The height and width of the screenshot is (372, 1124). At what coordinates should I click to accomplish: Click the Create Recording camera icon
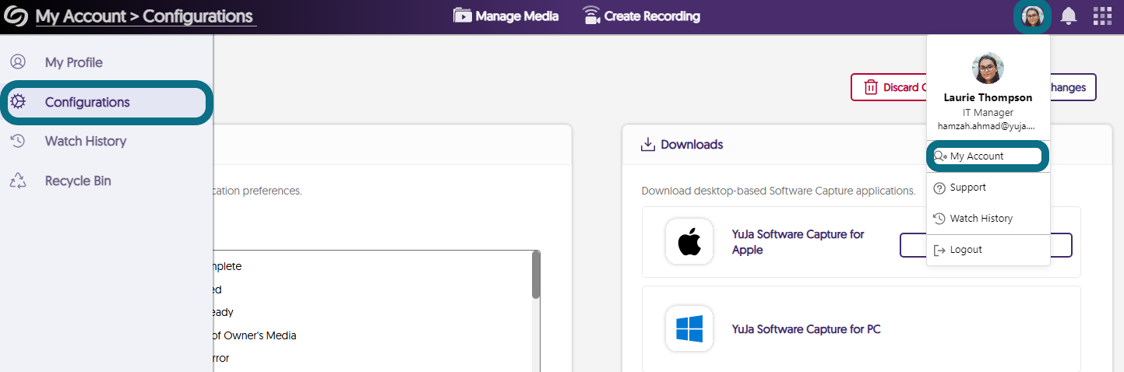click(x=591, y=16)
